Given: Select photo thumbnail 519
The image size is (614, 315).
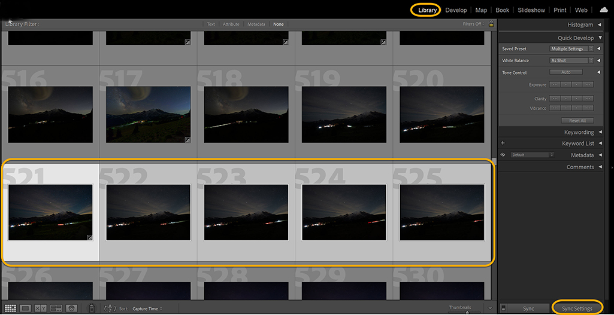Looking at the screenshot, I should (344, 114).
